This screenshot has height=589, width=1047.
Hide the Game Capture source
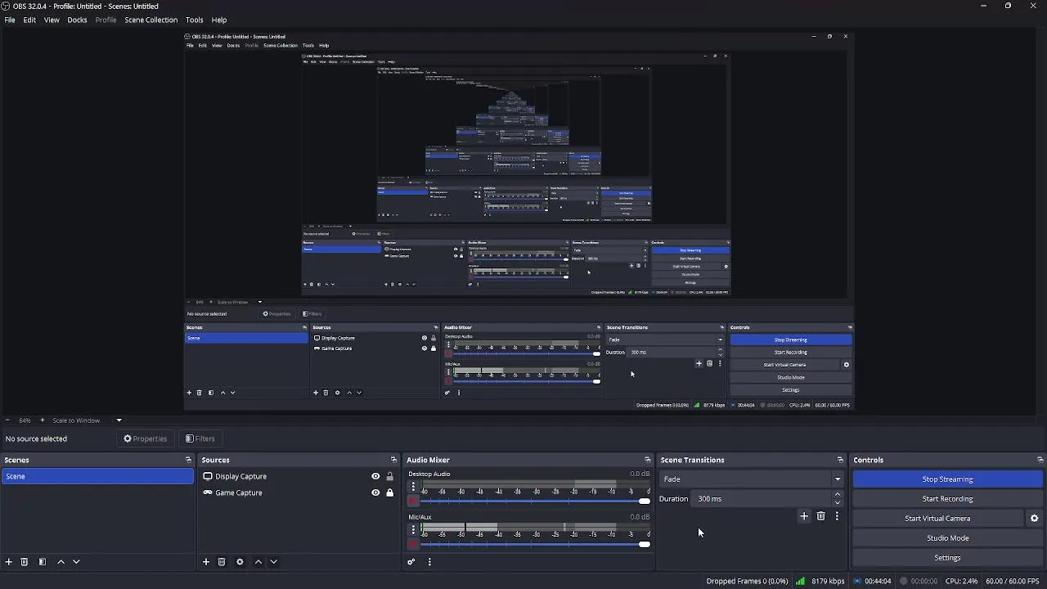point(375,492)
